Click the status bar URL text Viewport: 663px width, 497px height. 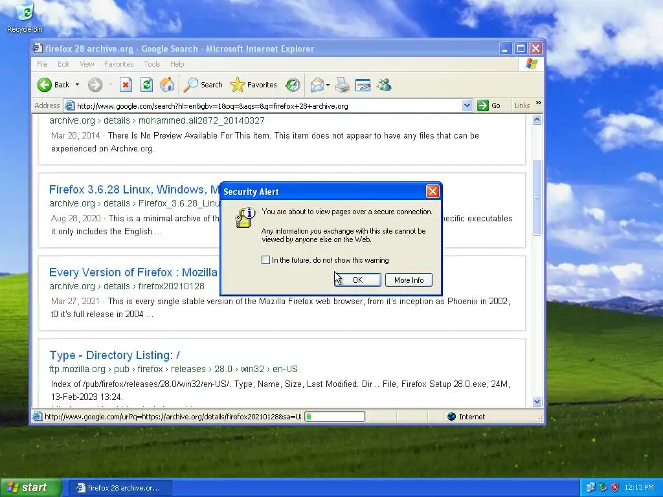pos(173,417)
